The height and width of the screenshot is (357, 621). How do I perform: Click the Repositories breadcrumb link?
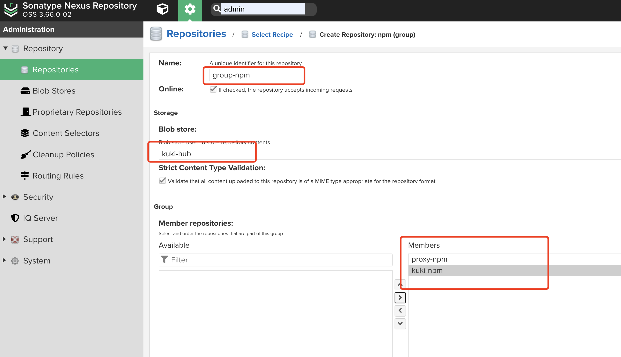click(196, 34)
